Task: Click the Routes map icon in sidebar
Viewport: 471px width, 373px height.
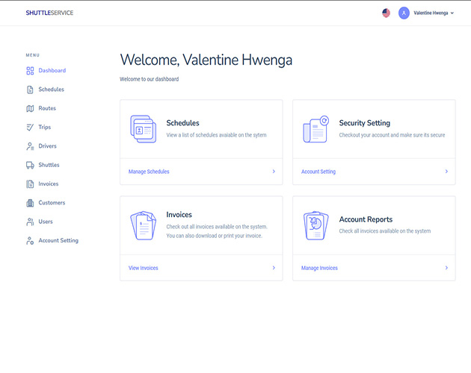Action: tap(30, 108)
